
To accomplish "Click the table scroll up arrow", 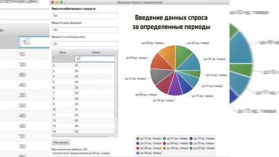I will tap(116, 56).
